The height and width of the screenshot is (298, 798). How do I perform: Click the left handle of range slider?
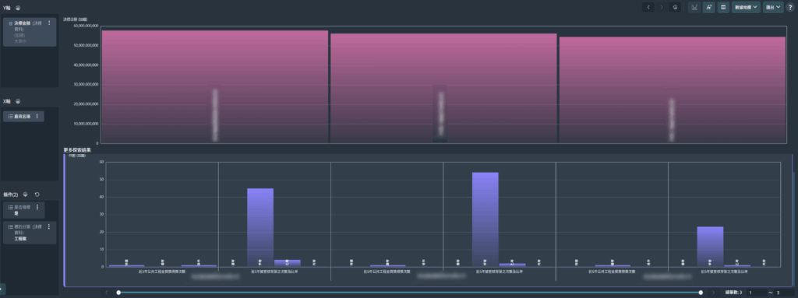118,293
